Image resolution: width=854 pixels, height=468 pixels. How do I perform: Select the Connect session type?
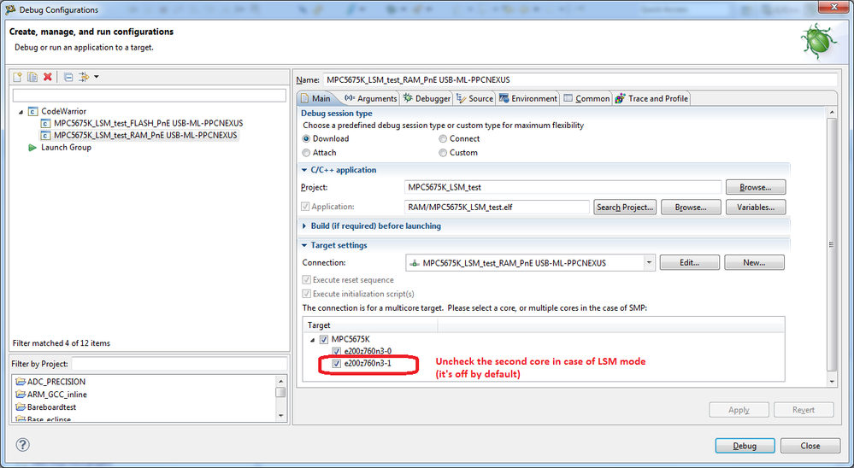click(x=443, y=138)
